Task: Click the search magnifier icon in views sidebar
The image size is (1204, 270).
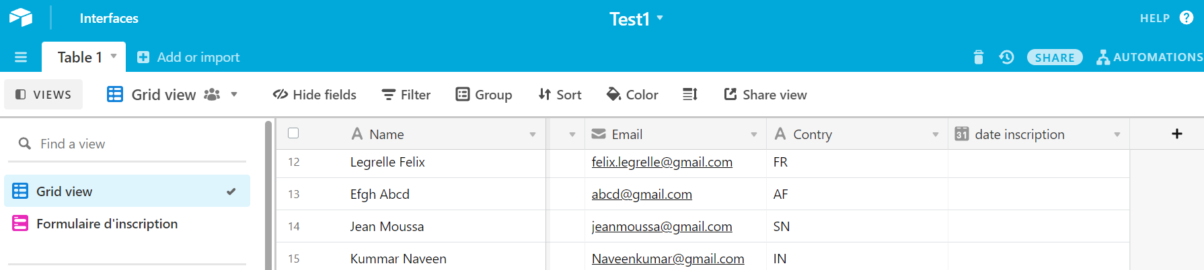Action: point(25,144)
